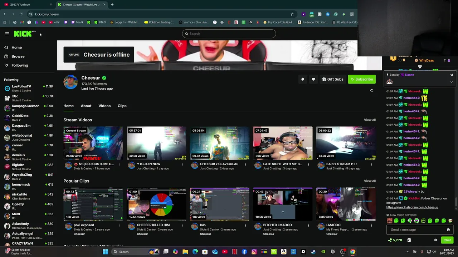Open the hamburger sidebar menu
The height and width of the screenshot is (257, 458).
7,34
